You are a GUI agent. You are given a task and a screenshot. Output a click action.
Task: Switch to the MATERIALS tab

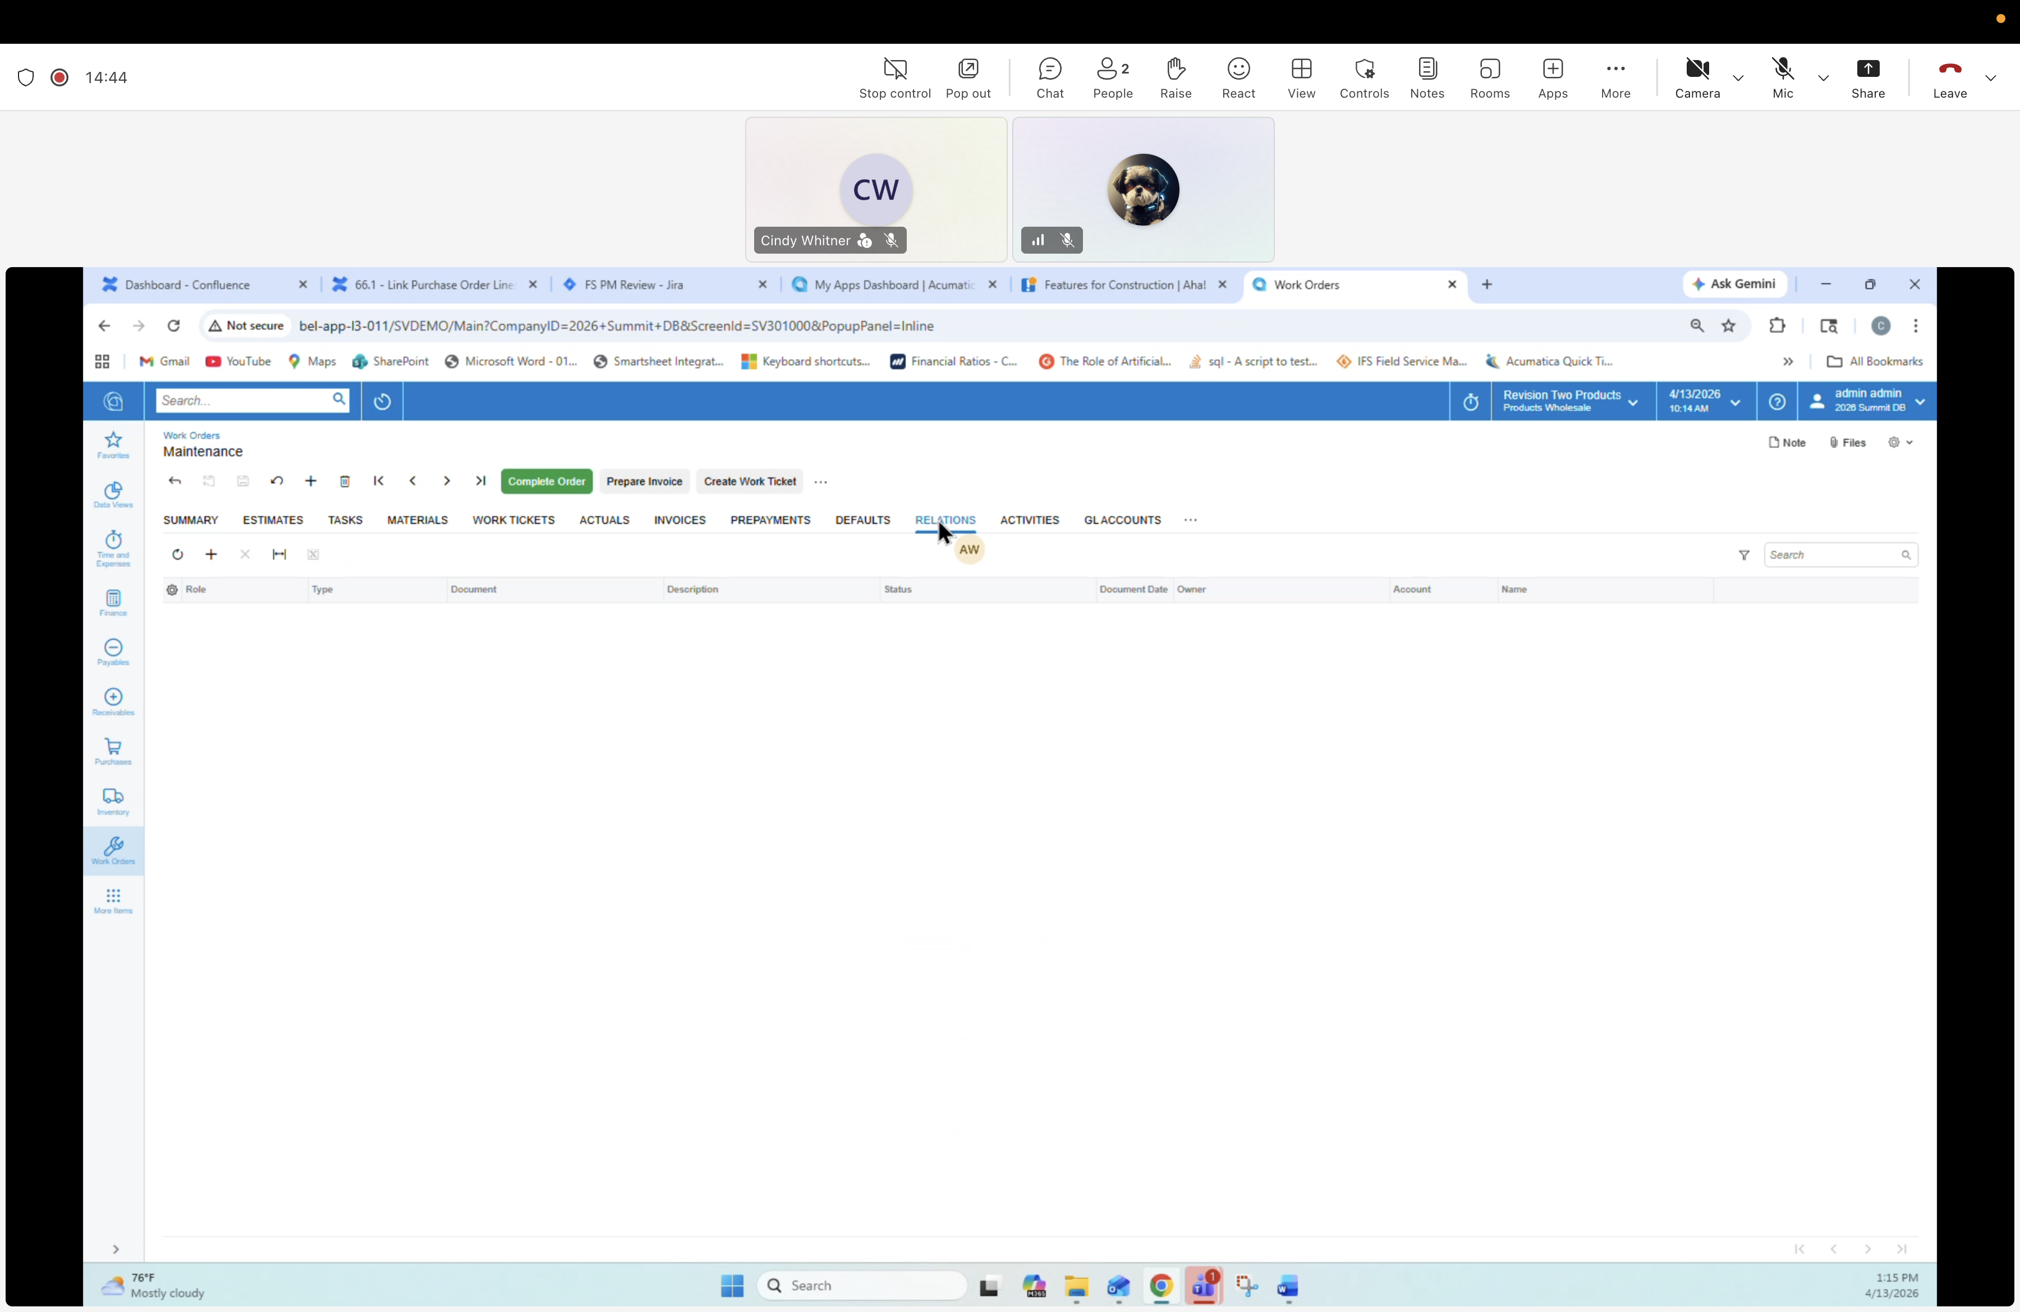417,520
